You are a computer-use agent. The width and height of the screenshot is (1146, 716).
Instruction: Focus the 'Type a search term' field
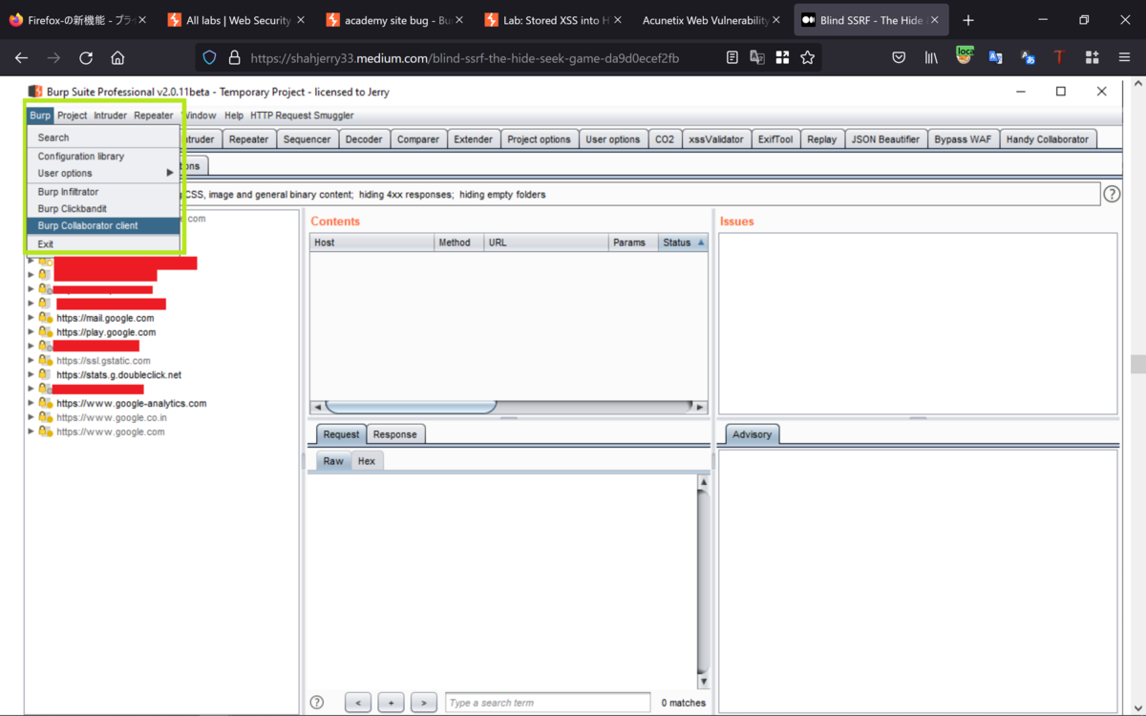click(547, 703)
